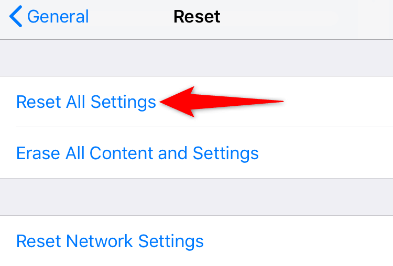The height and width of the screenshot is (266, 393).
Task: Click the Reset page title
Action: 196,17
